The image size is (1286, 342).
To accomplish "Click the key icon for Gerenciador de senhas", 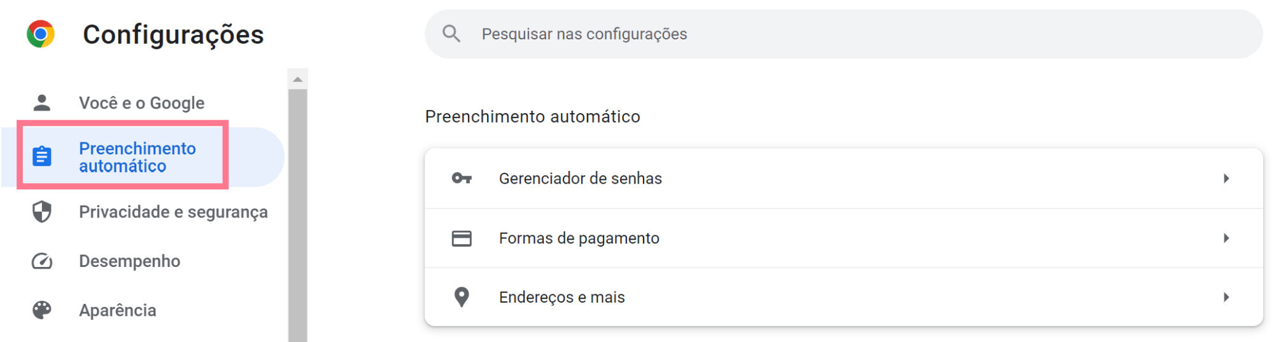I will (462, 178).
